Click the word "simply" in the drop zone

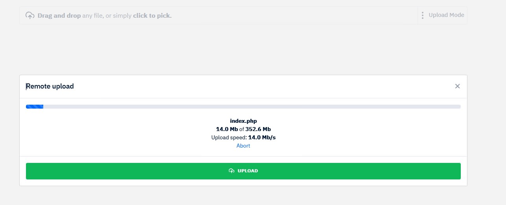pos(122,16)
